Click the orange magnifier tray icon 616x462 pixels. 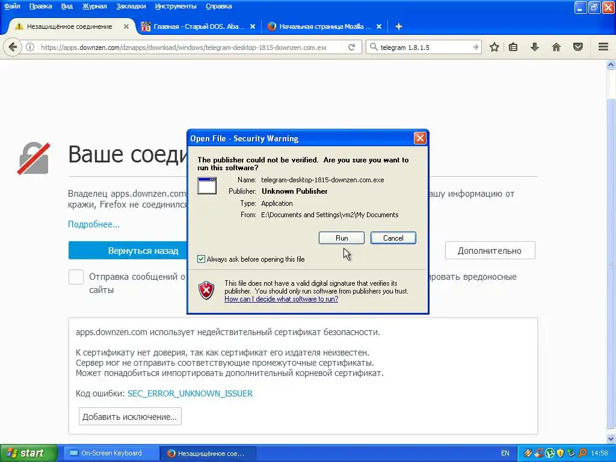pos(582,454)
